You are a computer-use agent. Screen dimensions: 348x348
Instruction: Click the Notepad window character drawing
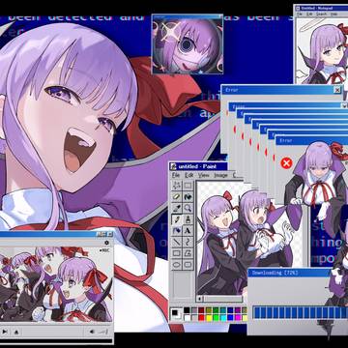[322, 51]
